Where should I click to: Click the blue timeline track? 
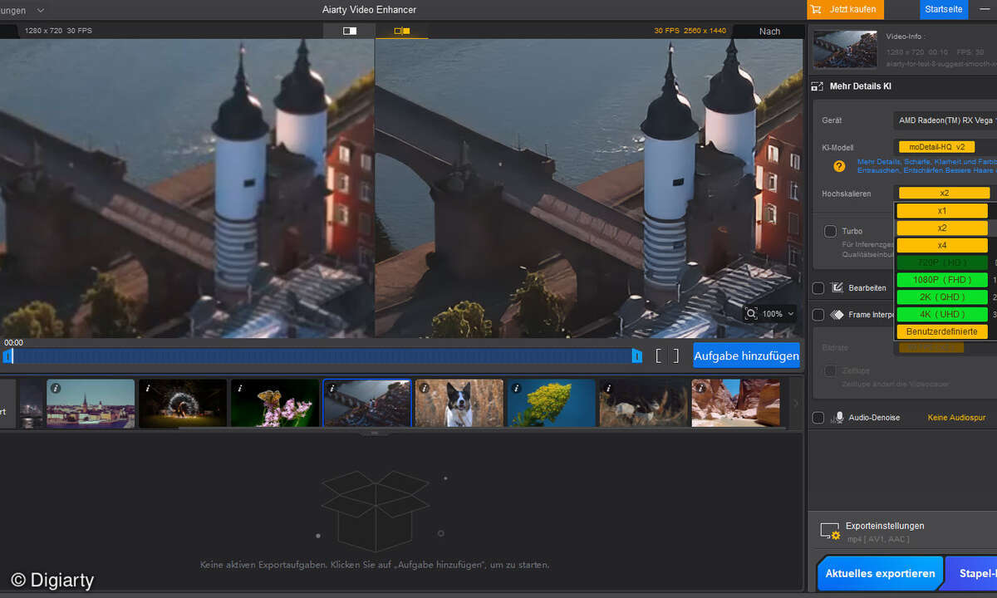tap(322, 355)
